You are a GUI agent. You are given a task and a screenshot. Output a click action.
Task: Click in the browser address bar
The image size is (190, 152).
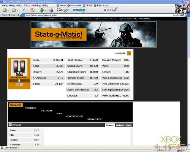99,15
